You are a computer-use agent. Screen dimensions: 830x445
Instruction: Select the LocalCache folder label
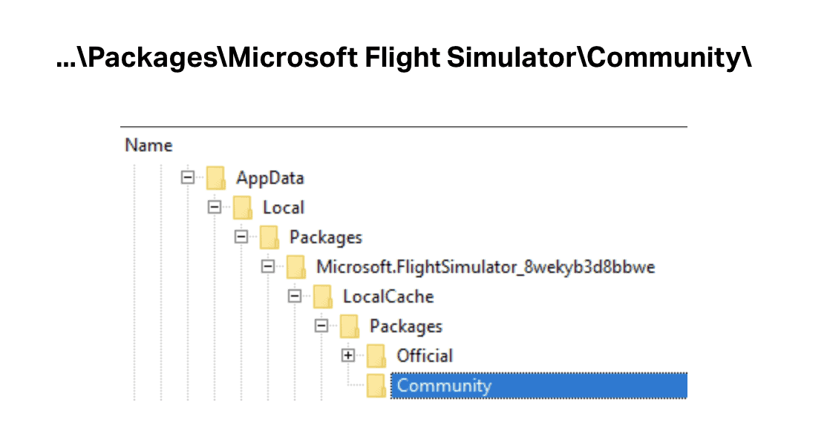pyautogui.click(x=388, y=297)
